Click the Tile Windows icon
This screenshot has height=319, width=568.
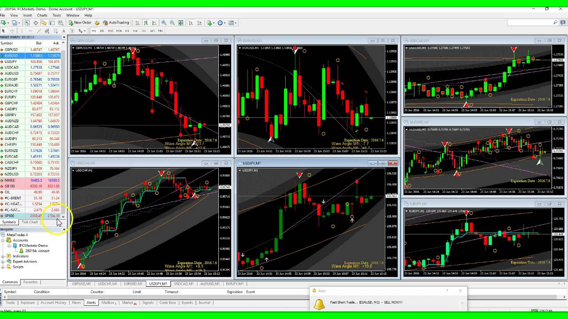(181, 23)
